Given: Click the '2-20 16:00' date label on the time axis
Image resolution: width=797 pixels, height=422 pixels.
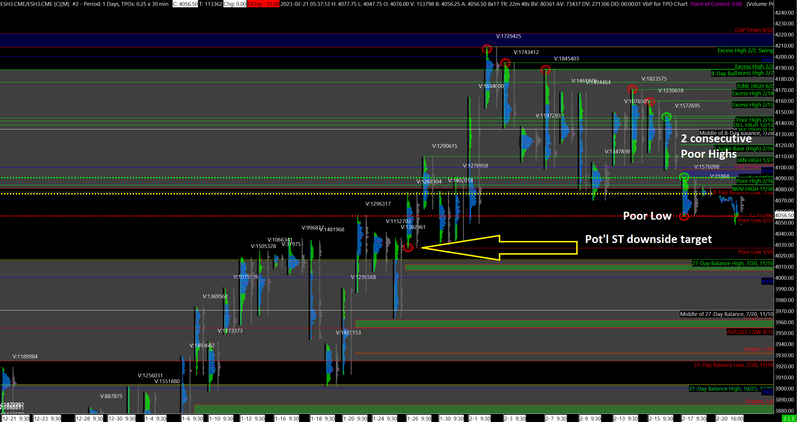Looking at the screenshot, I should click(730, 418).
